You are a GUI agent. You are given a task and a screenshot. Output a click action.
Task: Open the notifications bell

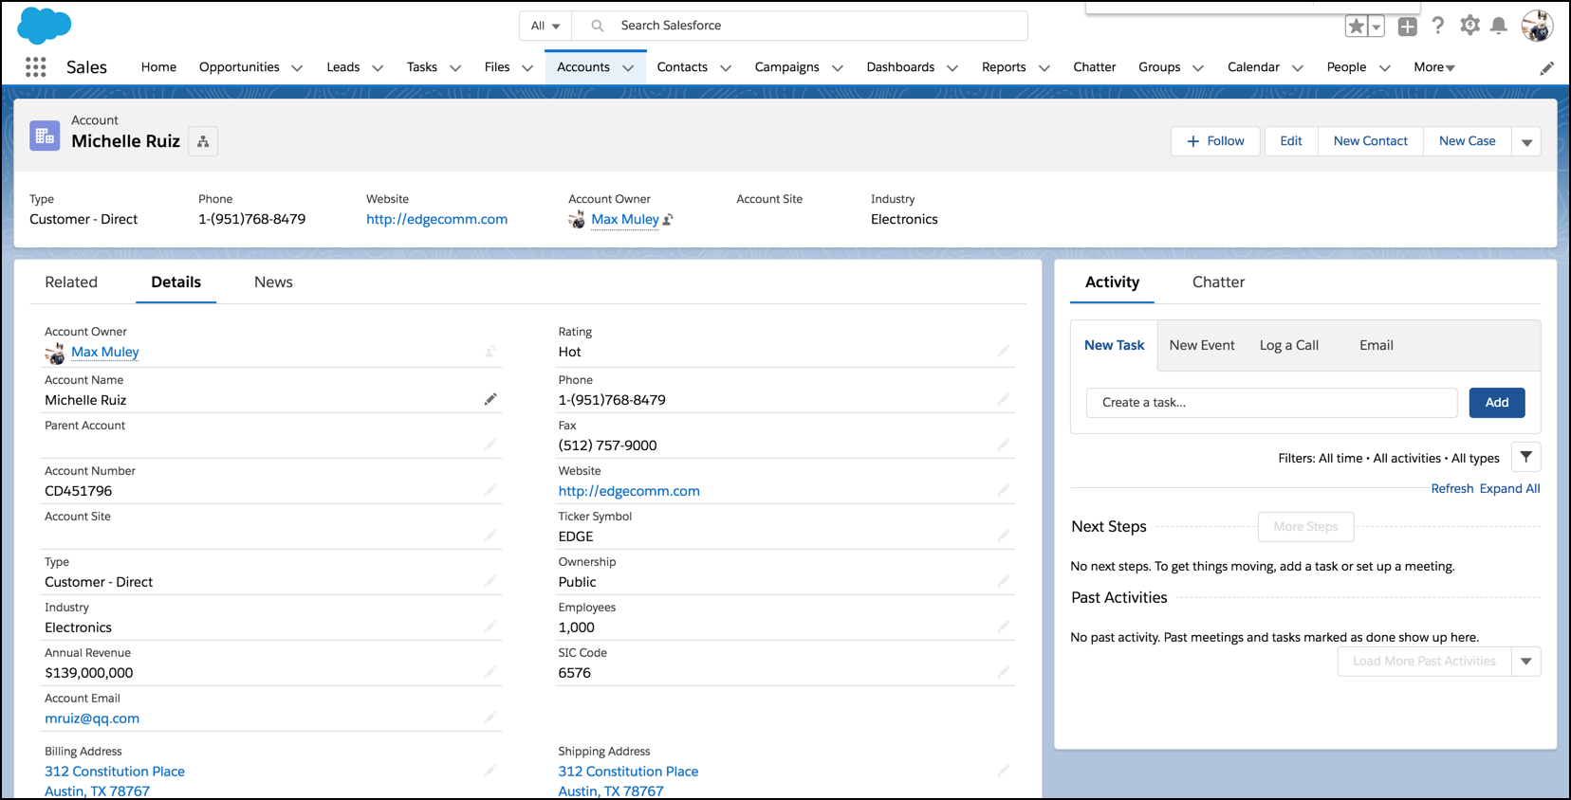pos(1499,26)
